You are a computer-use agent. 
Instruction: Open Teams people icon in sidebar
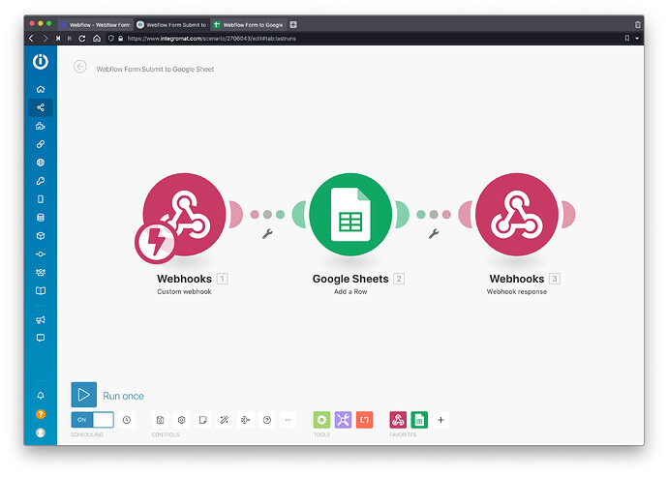coord(41,272)
